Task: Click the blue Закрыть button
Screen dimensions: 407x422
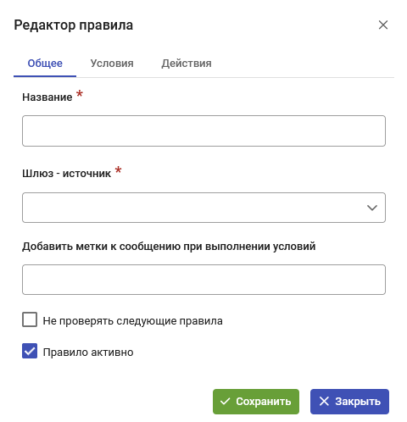Action: point(349,402)
